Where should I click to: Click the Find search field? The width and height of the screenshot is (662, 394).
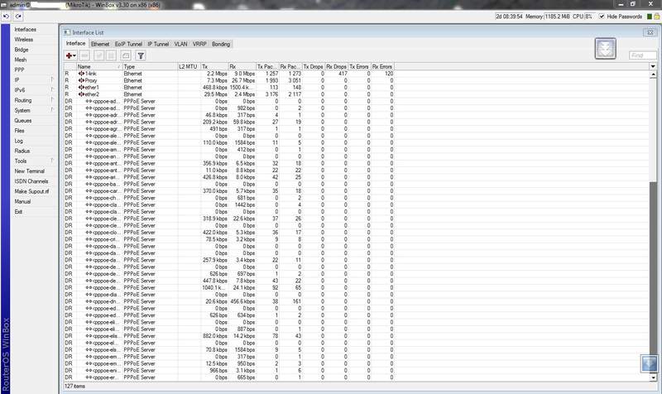(x=643, y=55)
